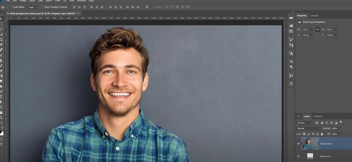
Task: Switch to the Channels tab
Action: coord(318,116)
